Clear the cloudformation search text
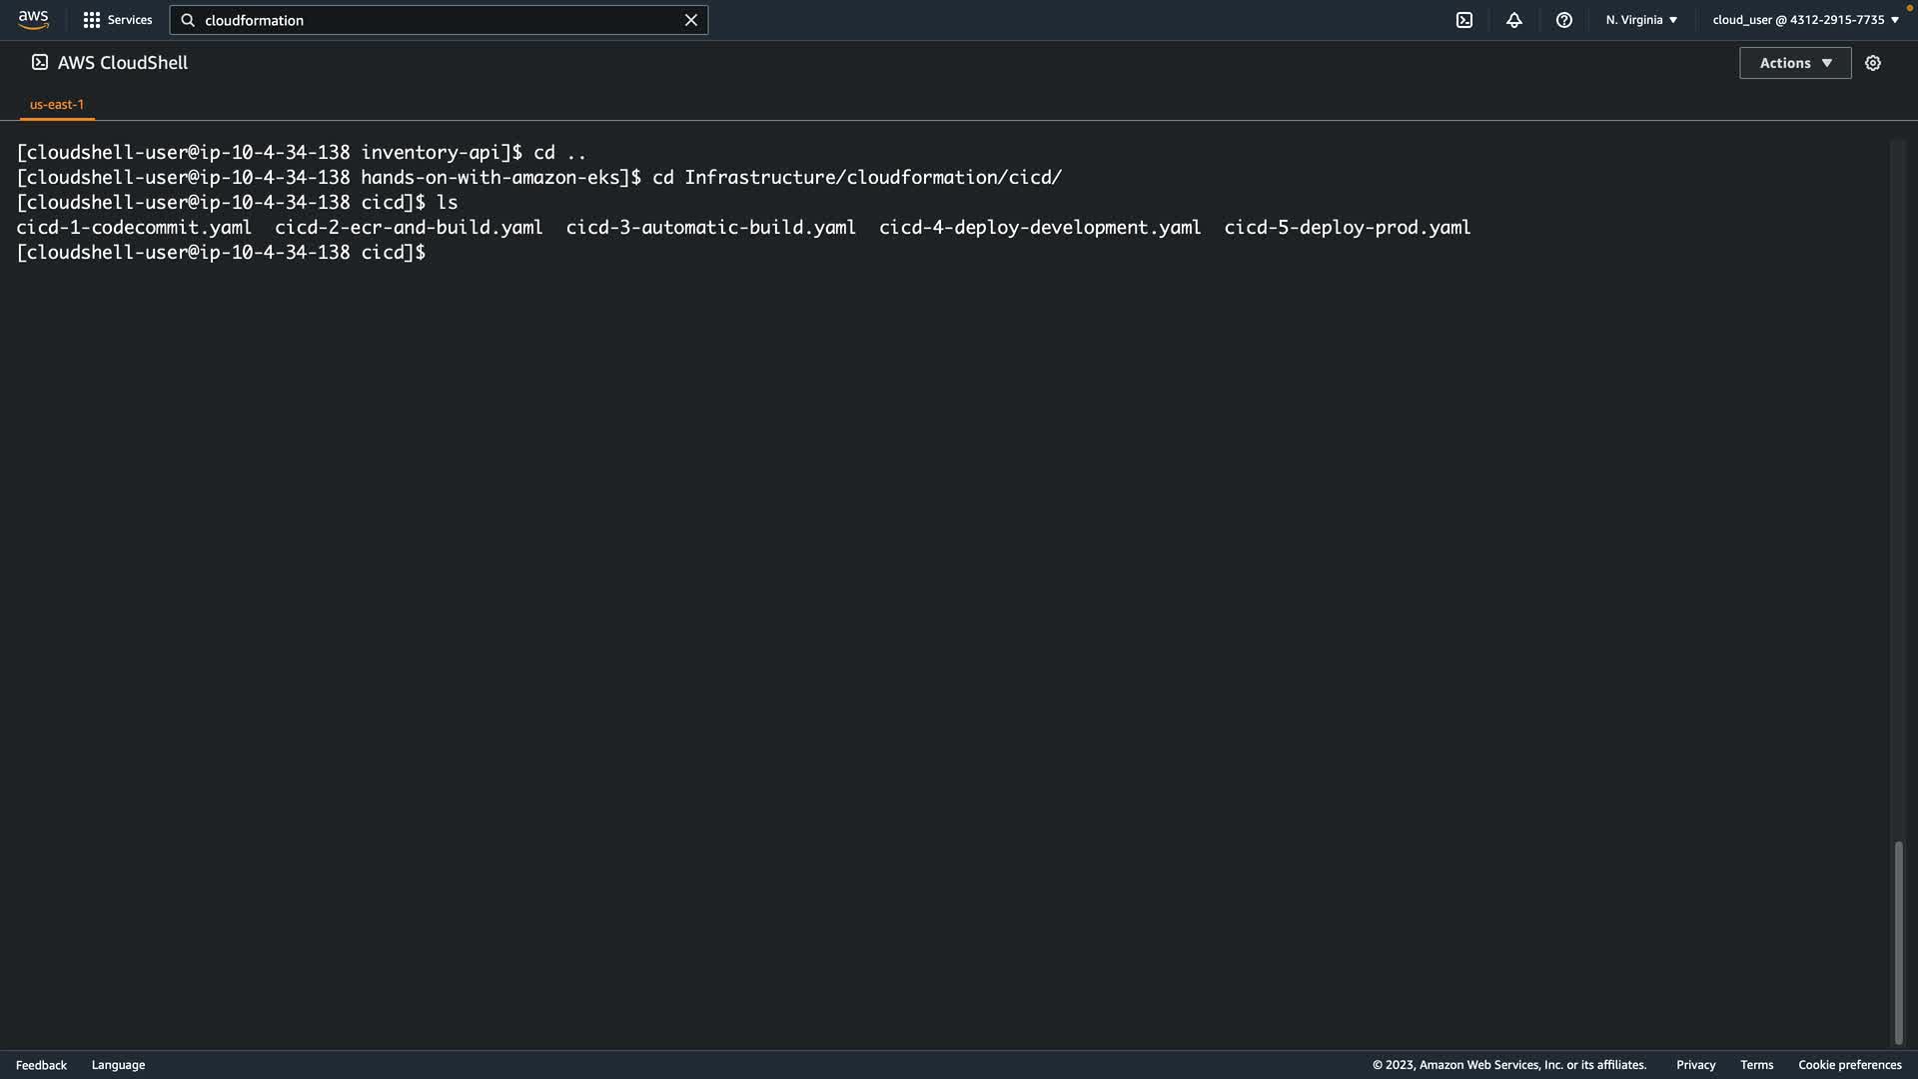1918x1079 pixels. pyautogui.click(x=690, y=20)
